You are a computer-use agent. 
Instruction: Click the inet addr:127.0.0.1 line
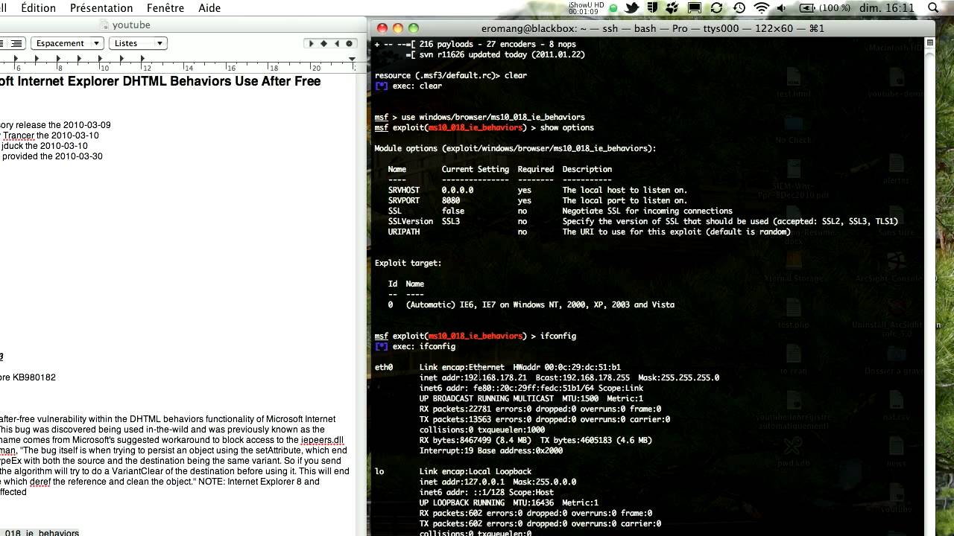pyautogui.click(x=497, y=482)
